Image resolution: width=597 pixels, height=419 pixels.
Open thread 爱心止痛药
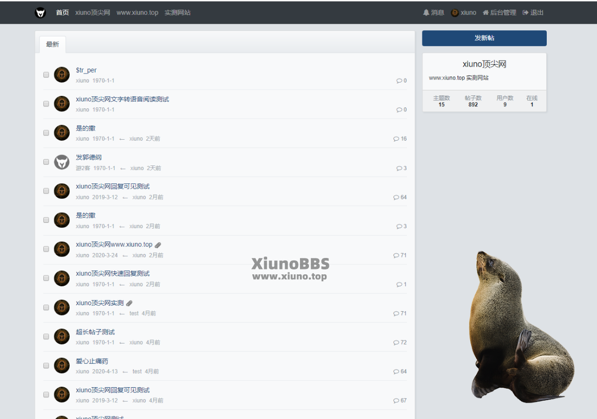(x=92, y=361)
